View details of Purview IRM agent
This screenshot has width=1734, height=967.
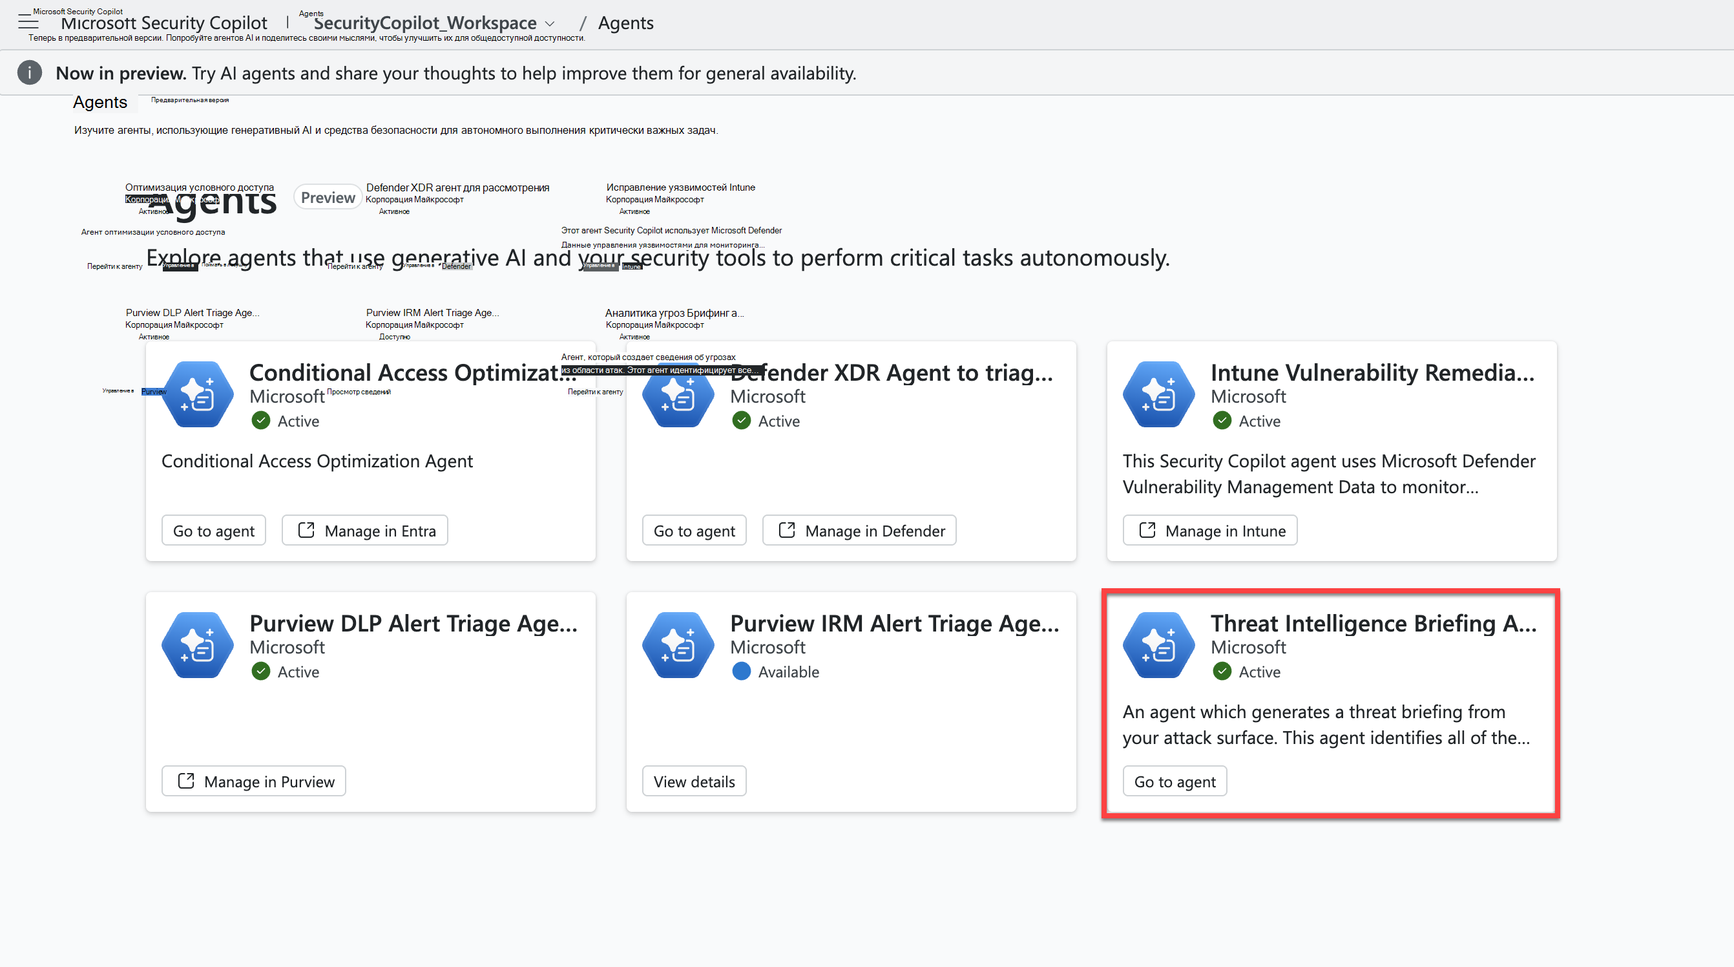[x=694, y=781]
